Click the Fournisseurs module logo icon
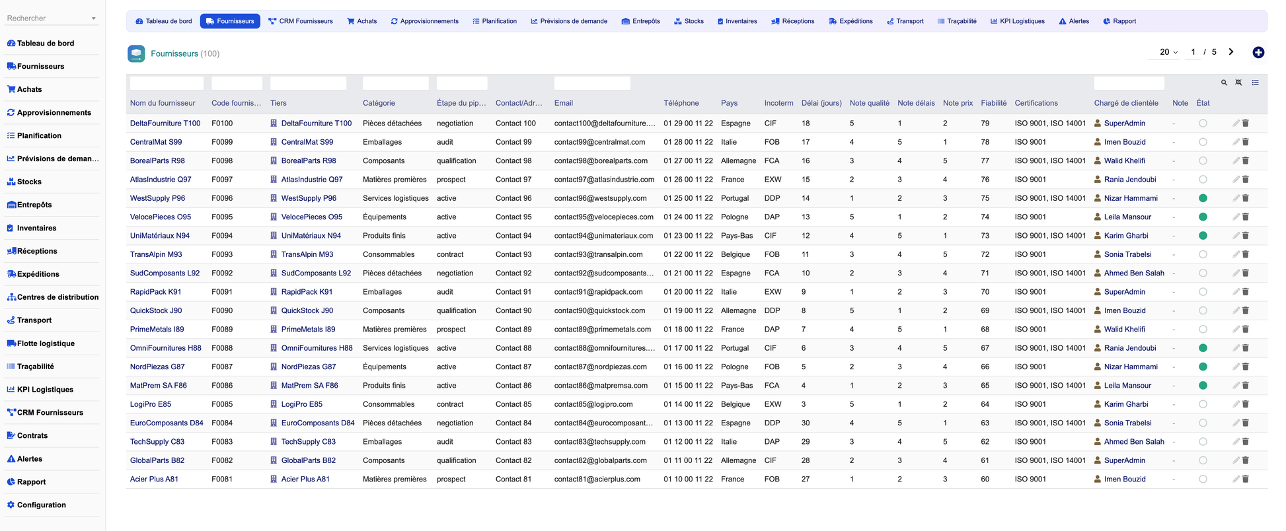This screenshot has height=531, width=1286. pyautogui.click(x=136, y=53)
